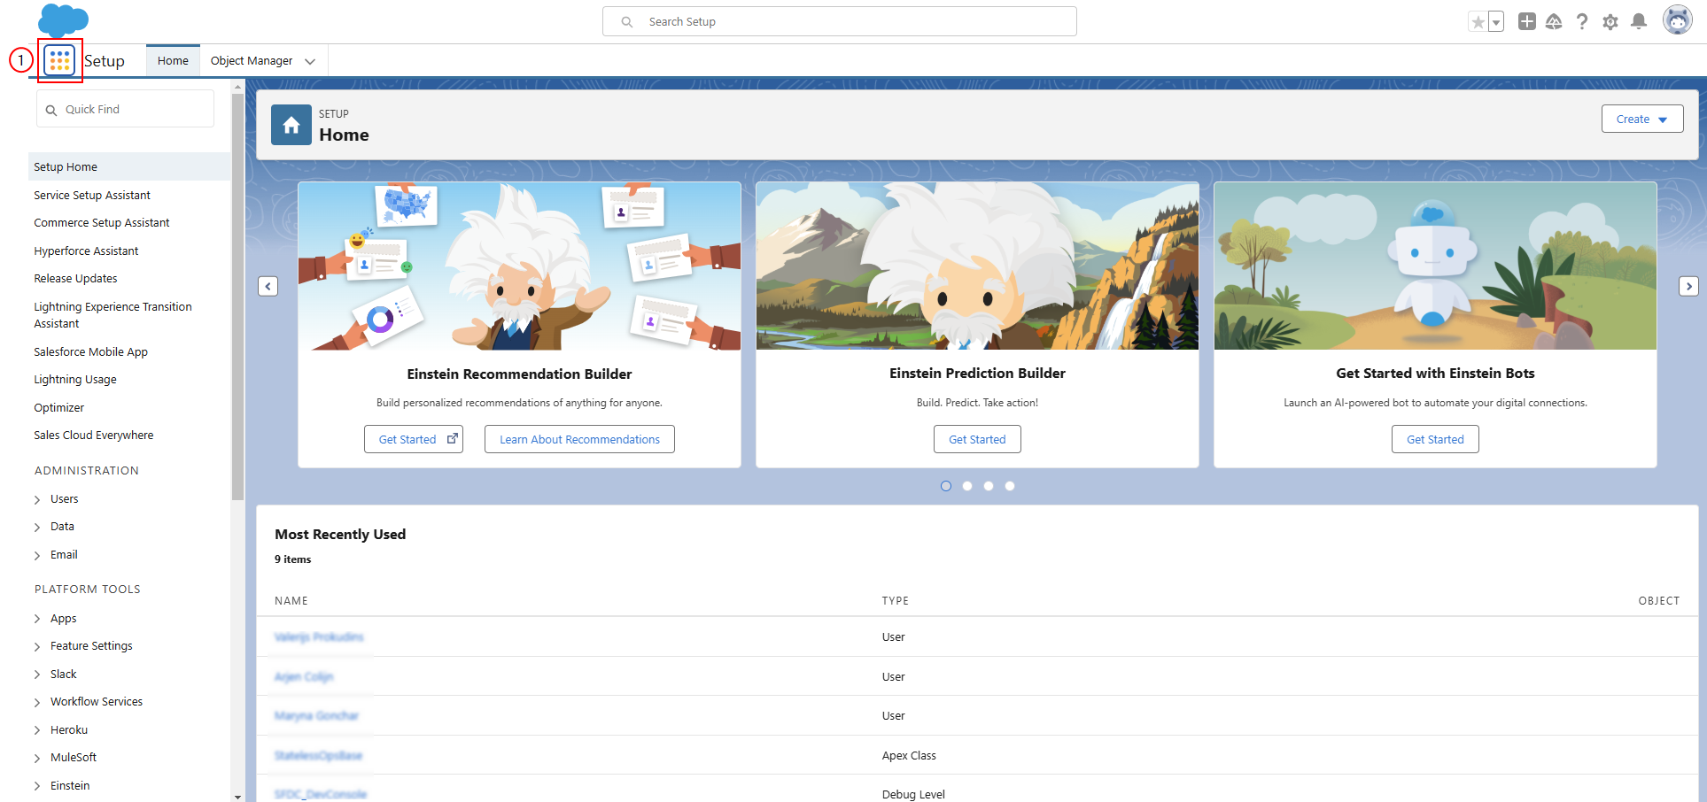This screenshot has width=1707, height=802.
Task: Select the third carousel page dot
Action: (x=989, y=486)
